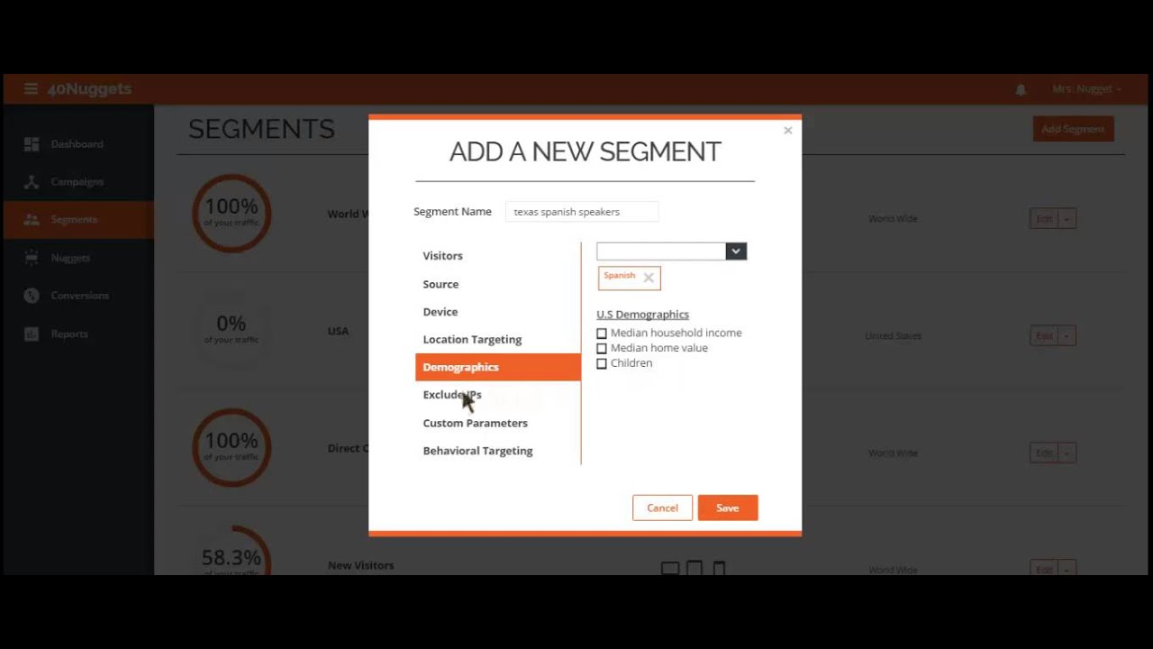
Task: Click the New Visitors segment name
Action: point(360,566)
